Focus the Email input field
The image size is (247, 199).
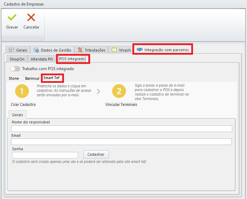coord(121,142)
